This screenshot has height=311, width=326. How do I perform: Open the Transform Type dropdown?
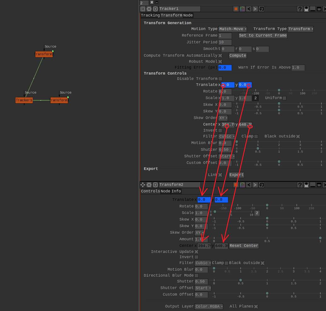[300, 29]
